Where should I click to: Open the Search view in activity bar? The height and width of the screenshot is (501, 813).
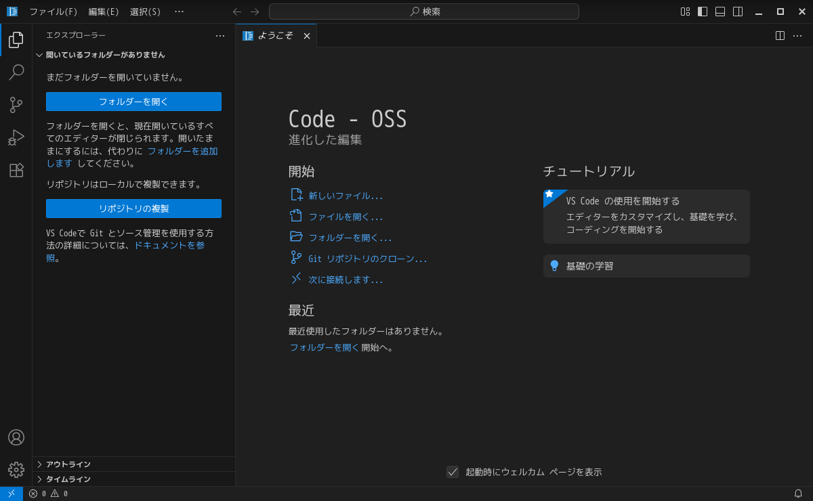tap(16, 72)
